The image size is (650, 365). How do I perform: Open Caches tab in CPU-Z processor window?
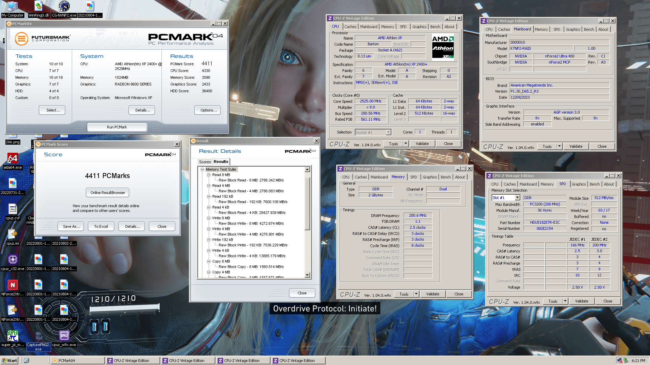pyautogui.click(x=350, y=27)
